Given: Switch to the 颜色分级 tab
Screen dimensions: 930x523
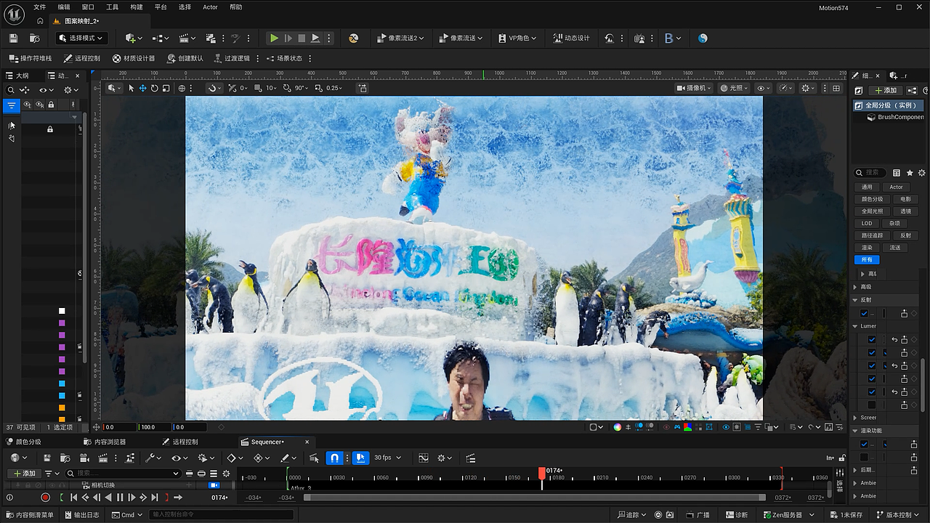Looking at the screenshot, I should coord(24,442).
